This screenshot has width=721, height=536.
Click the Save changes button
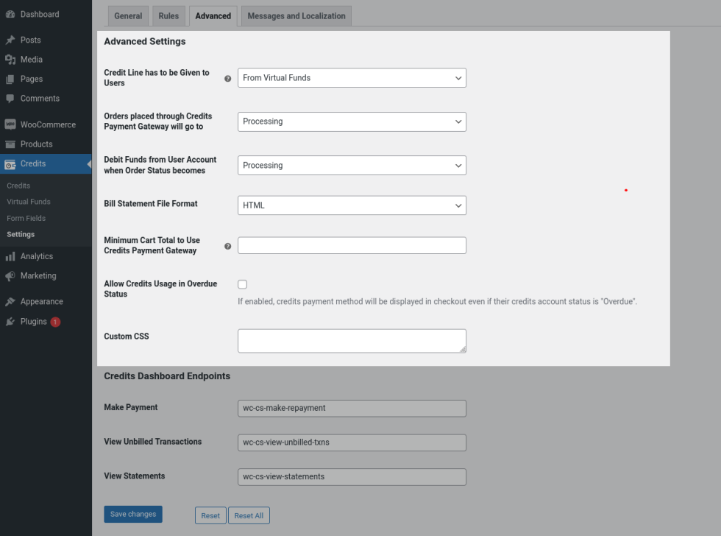click(133, 515)
